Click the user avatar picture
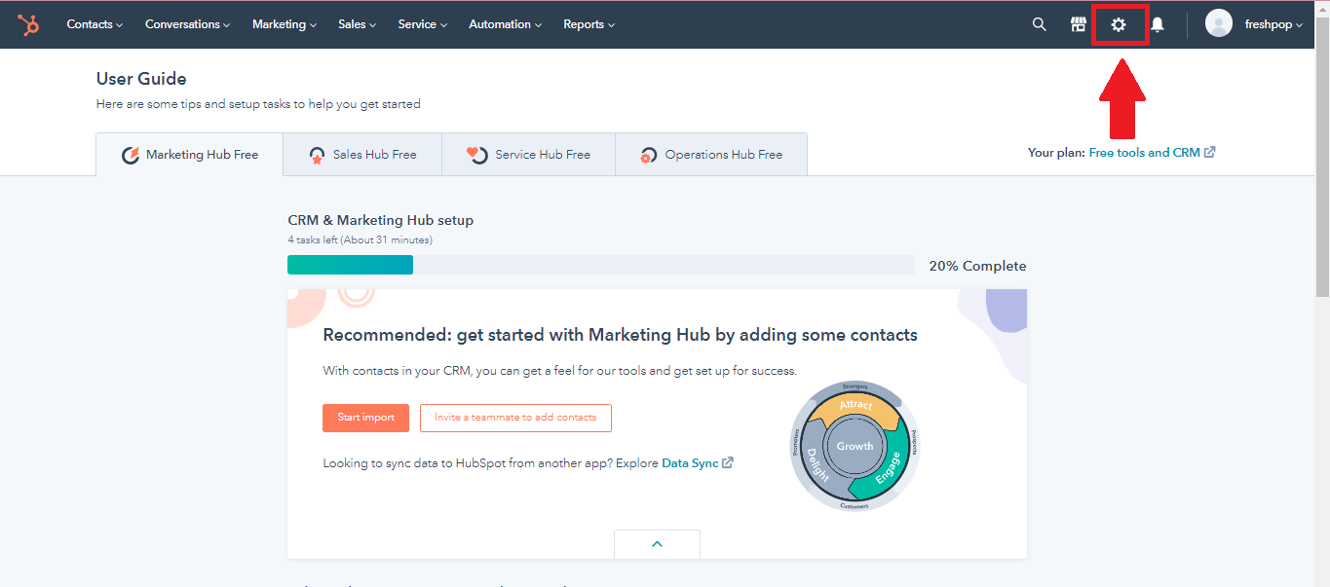1330x587 pixels. point(1219,23)
